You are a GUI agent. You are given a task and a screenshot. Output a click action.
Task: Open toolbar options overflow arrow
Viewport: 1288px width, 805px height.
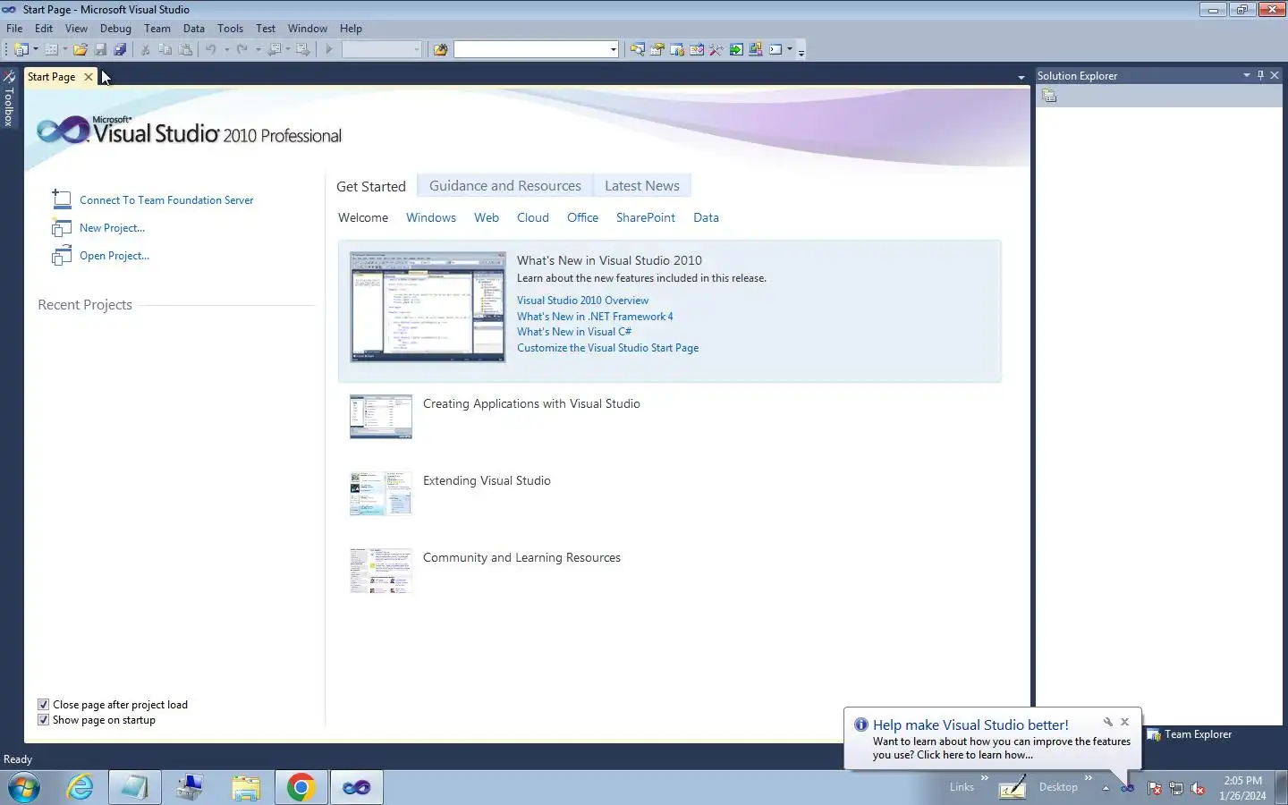click(x=801, y=51)
